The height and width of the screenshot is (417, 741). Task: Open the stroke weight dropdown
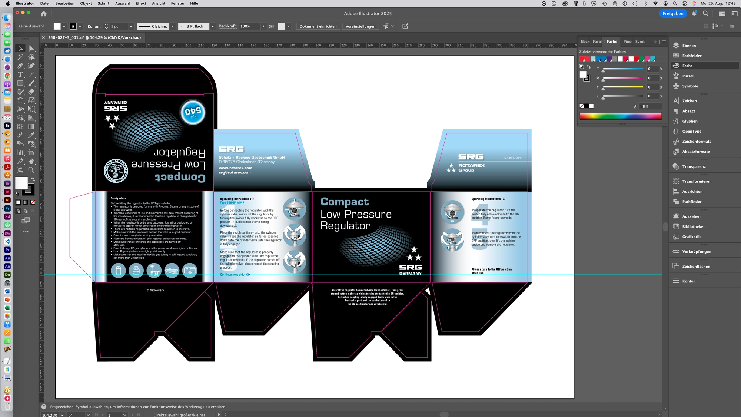(131, 26)
